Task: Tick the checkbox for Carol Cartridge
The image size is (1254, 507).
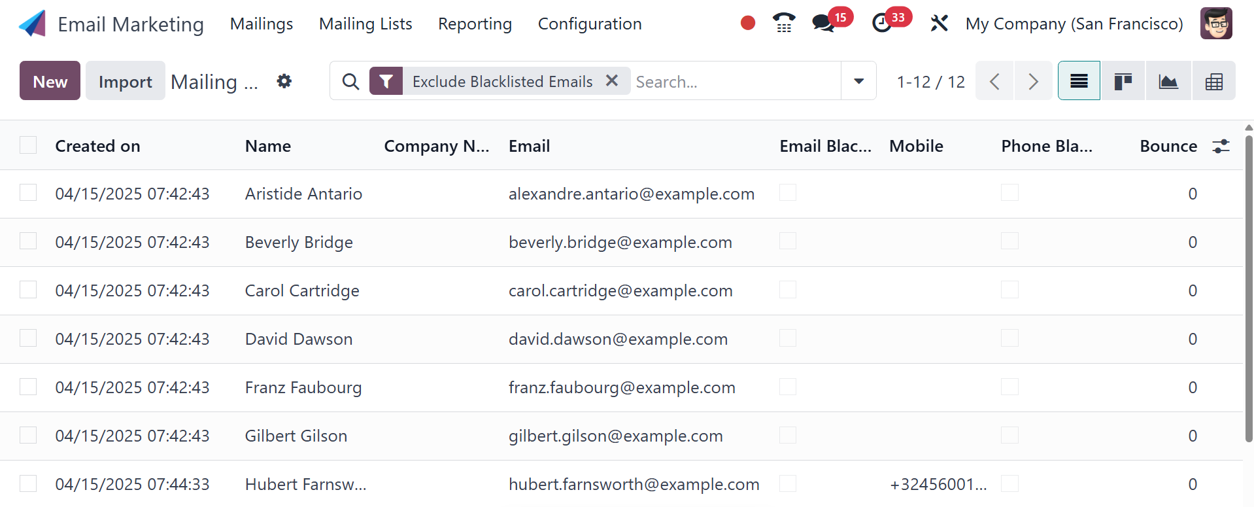Action: coord(28,290)
